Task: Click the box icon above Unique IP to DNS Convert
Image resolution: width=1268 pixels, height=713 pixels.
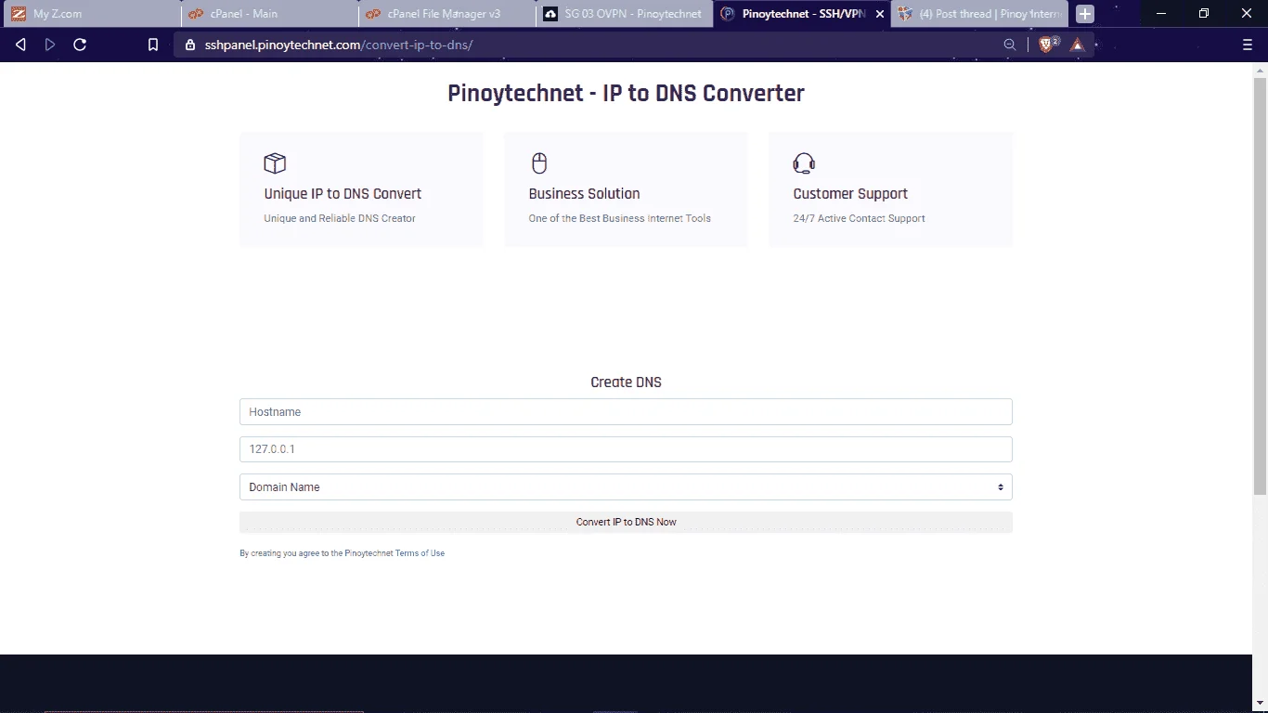Action: click(275, 163)
